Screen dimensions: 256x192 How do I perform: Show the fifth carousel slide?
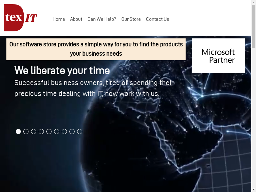[49, 132]
